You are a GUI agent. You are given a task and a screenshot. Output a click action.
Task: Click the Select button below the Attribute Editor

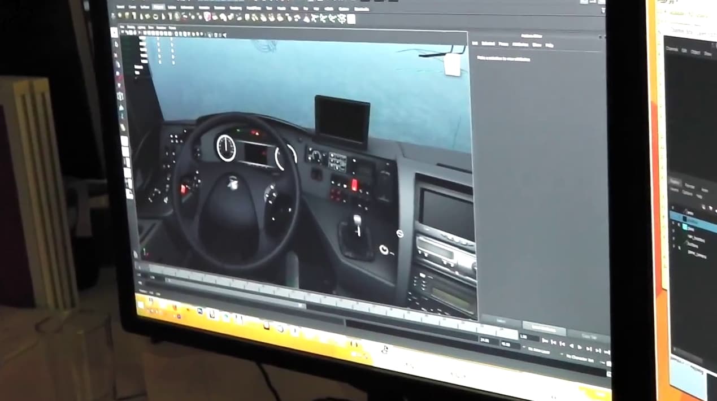(x=501, y=320)
